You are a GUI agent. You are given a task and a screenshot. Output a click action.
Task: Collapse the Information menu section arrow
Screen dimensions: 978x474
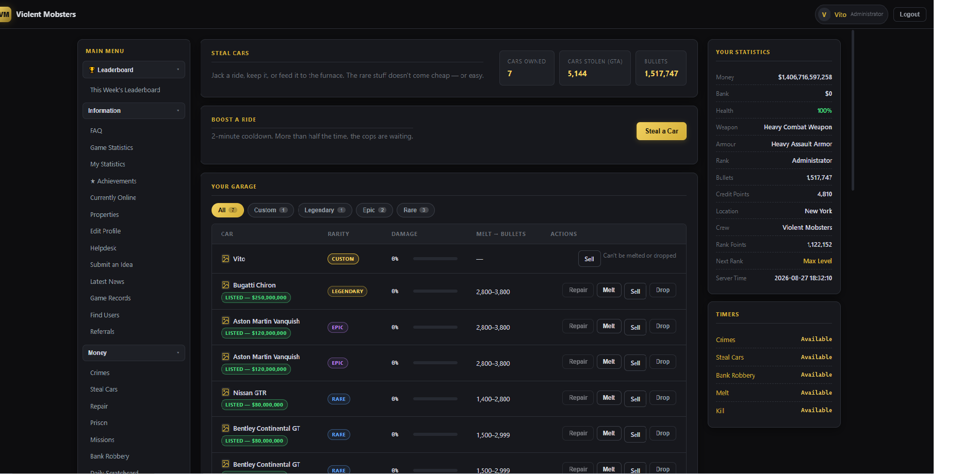coord(178,111)
